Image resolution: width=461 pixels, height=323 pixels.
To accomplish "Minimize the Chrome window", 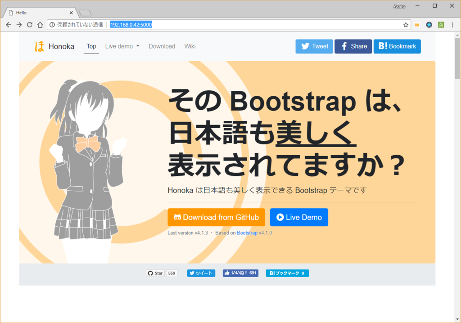I will point(417,6).
